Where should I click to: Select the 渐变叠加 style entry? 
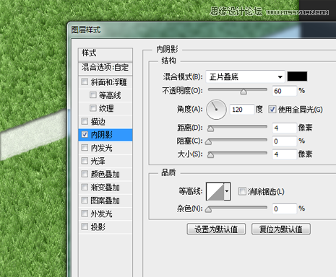105,188
